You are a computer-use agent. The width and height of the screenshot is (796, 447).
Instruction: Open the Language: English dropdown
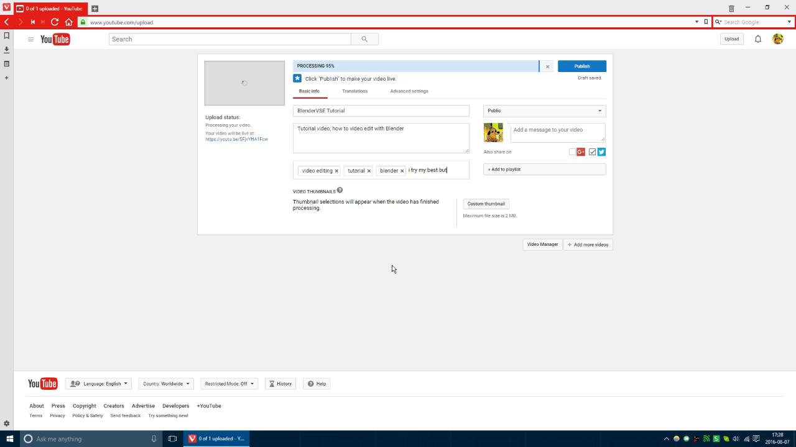pos(98,384)
